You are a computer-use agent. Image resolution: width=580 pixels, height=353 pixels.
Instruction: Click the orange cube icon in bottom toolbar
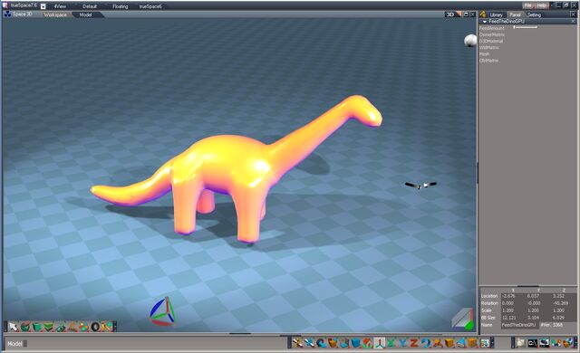pos(449,343)
